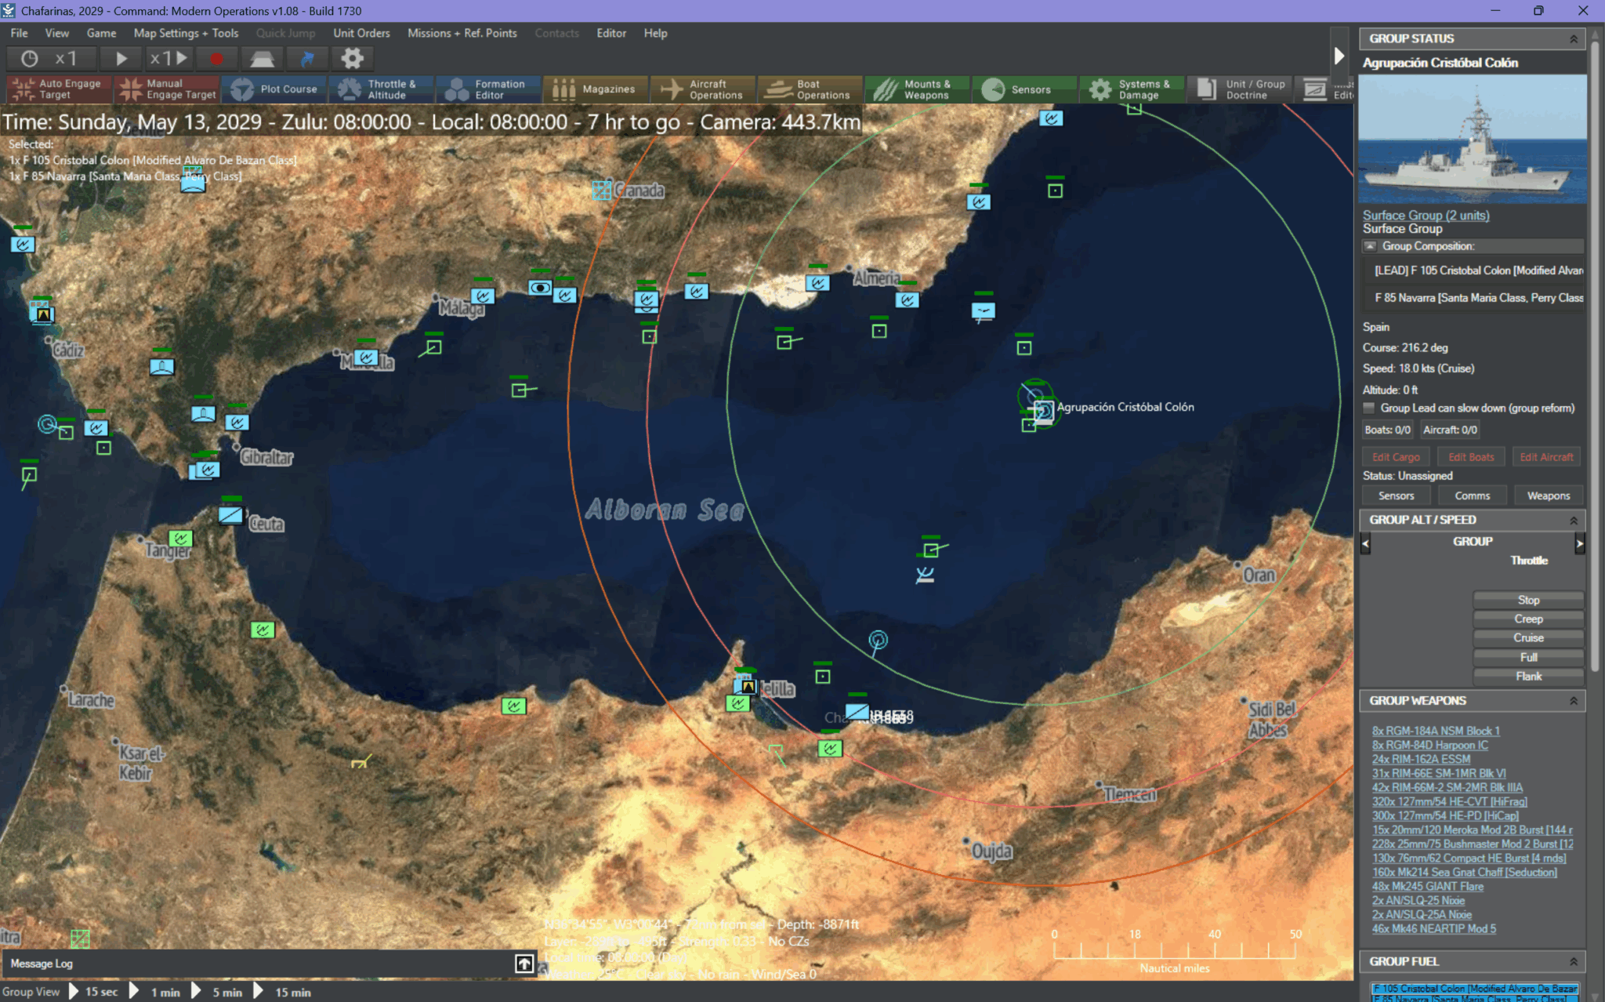Collapse the Group Fuel section
Screen dimensions: 1605x1002
1573,961
